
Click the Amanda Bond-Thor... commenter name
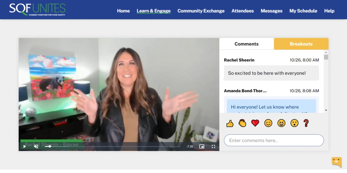[x=245, y=91]
